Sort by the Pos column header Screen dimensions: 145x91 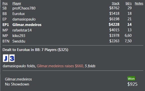click(x=5, y=3)
